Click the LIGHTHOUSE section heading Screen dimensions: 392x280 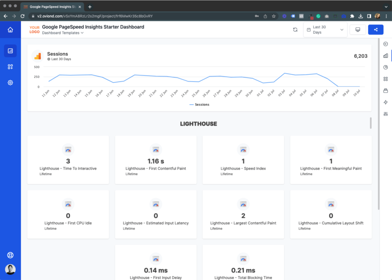point(199,124)
